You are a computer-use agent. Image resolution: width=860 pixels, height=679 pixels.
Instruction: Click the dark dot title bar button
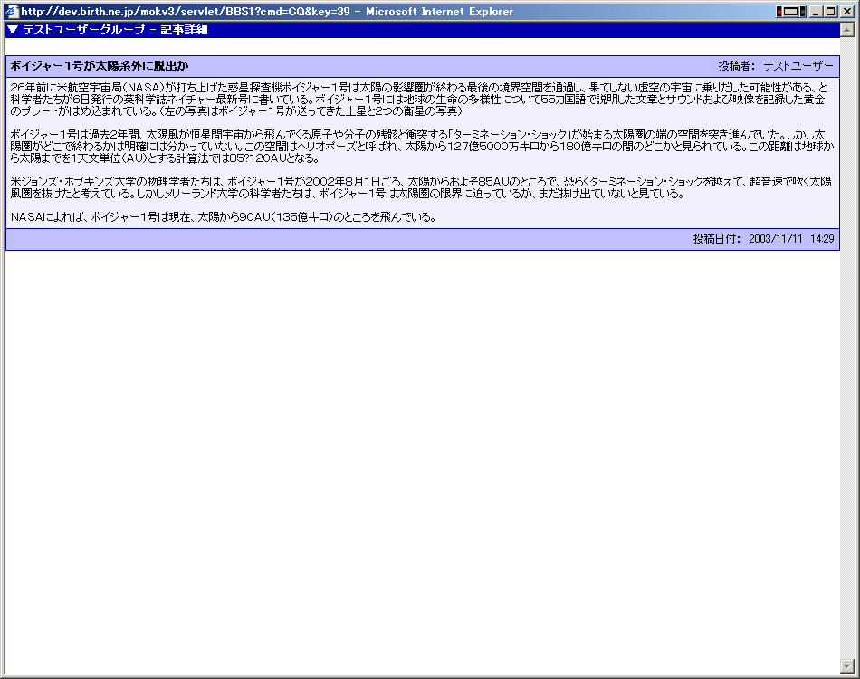[801, 12]
